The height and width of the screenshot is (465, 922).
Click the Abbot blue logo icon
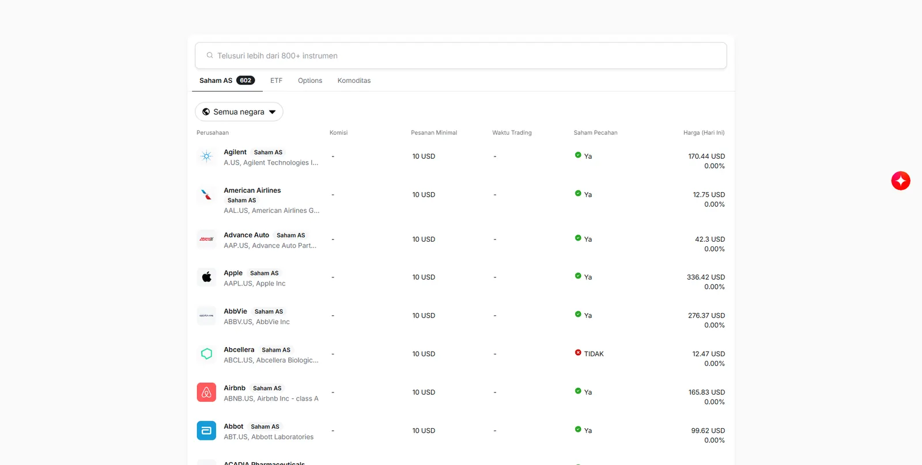tap(206, 430)
